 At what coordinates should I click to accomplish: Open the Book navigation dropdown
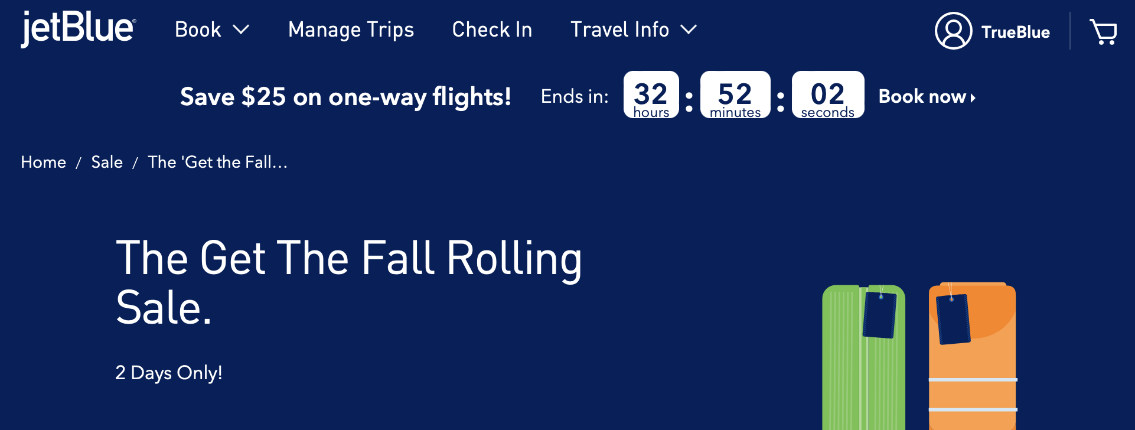(x=198, y=30)
